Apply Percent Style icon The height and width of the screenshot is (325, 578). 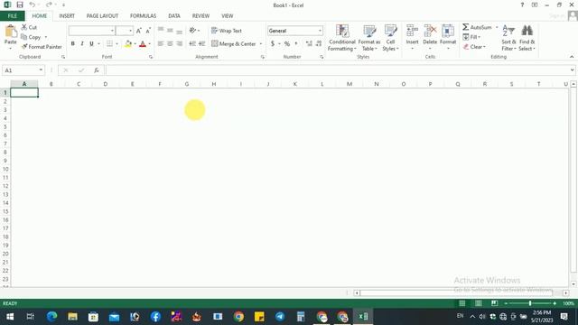[287, 44]
